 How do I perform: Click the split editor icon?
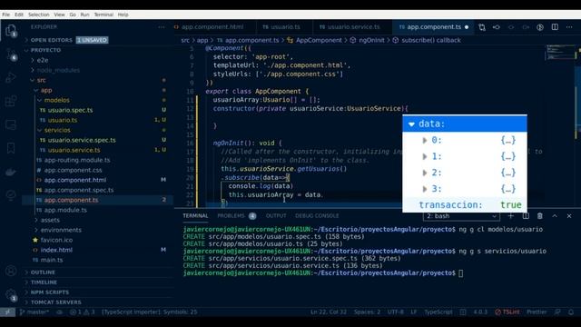pos(555,27)
